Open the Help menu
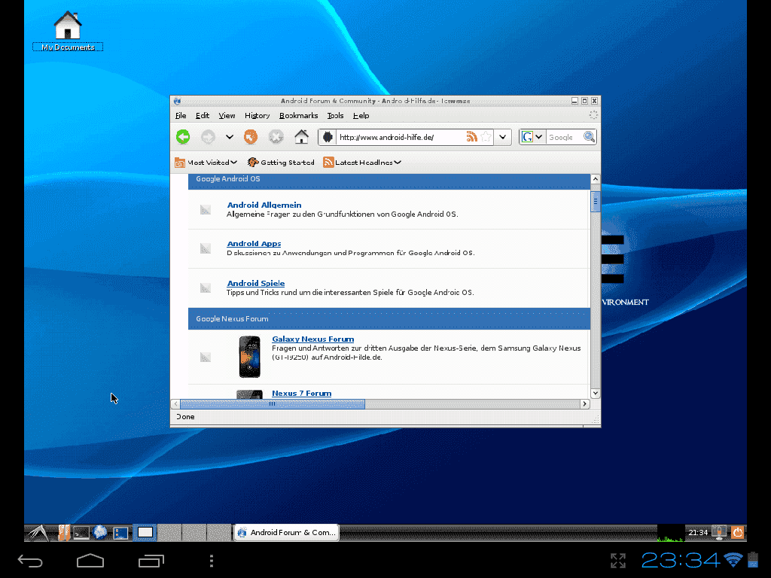The image size is (771, 578). [x=361, y=115]
